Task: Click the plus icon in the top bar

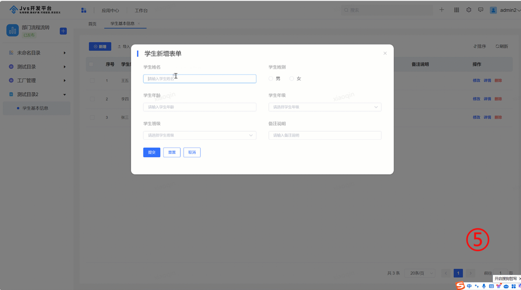Action: coord(442,10)
